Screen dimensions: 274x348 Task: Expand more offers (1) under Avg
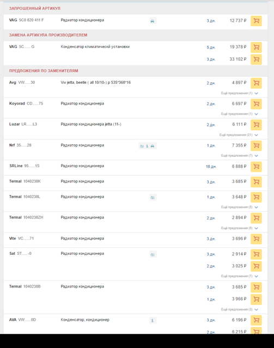[x=239, y=93]
